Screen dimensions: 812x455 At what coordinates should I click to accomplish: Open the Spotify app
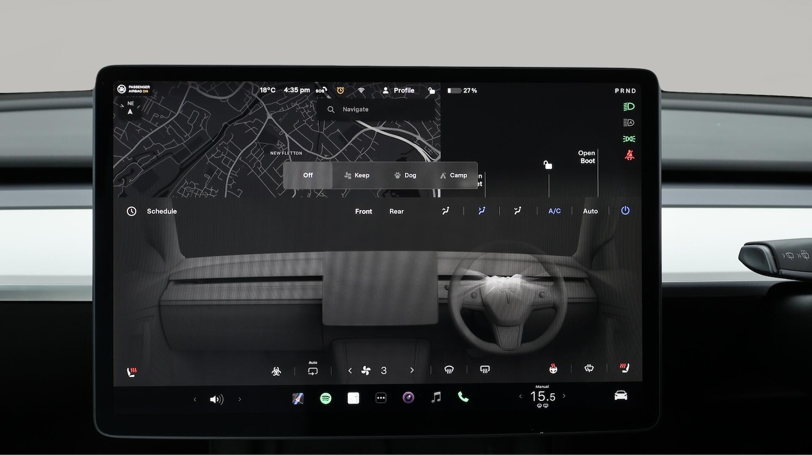click(325, 398)
